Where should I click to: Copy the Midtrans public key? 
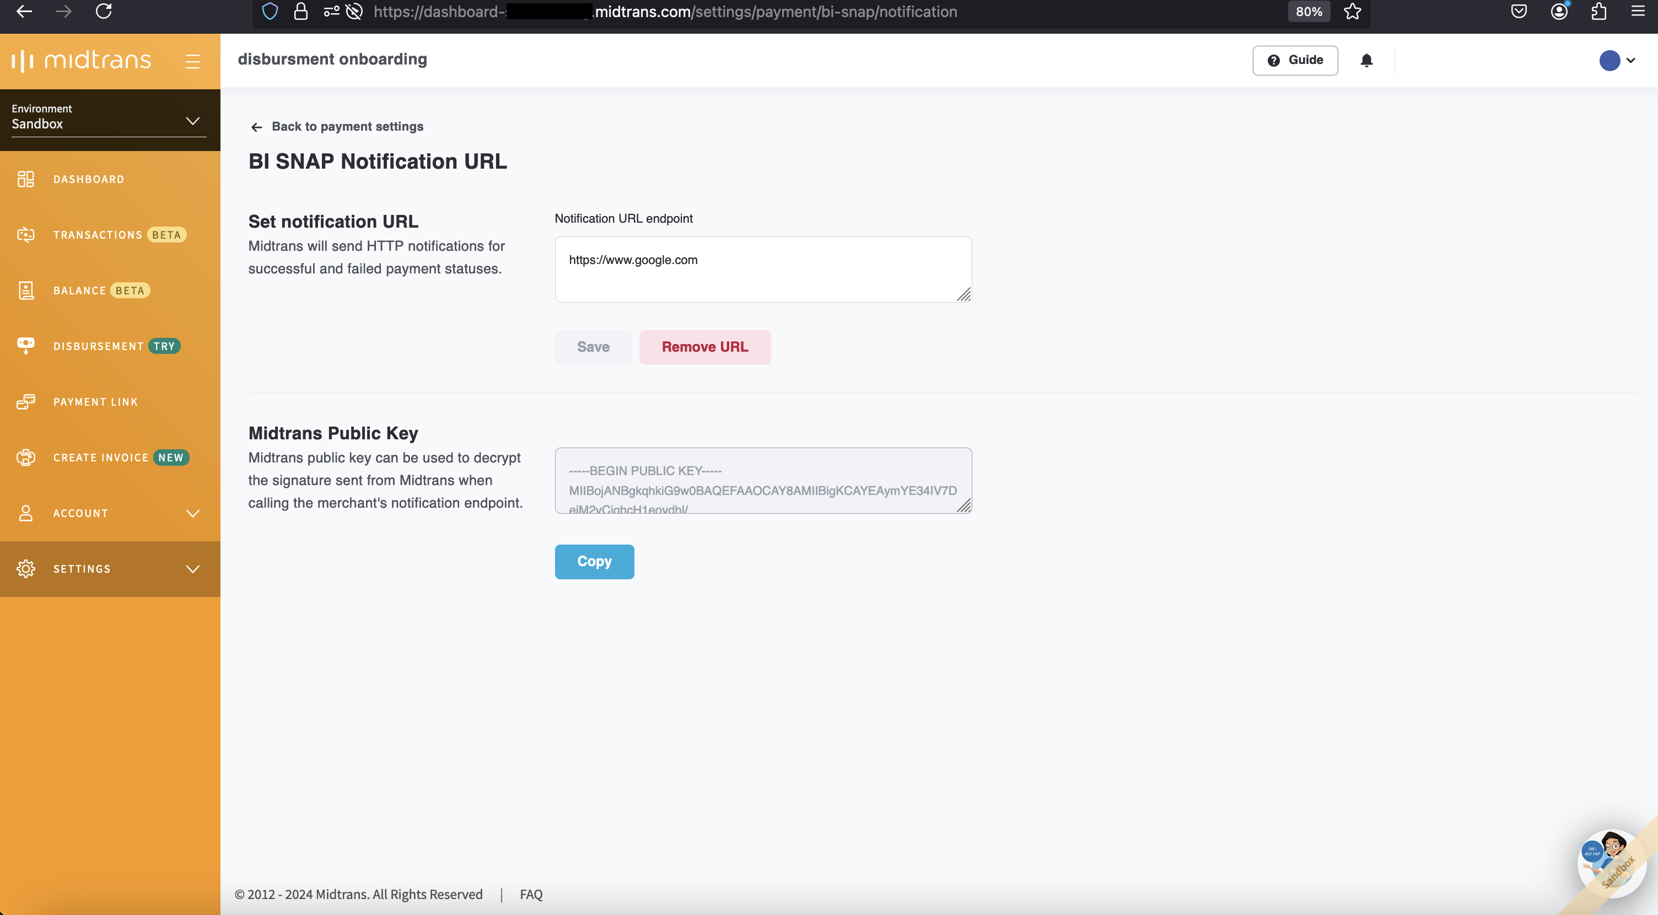594,561
